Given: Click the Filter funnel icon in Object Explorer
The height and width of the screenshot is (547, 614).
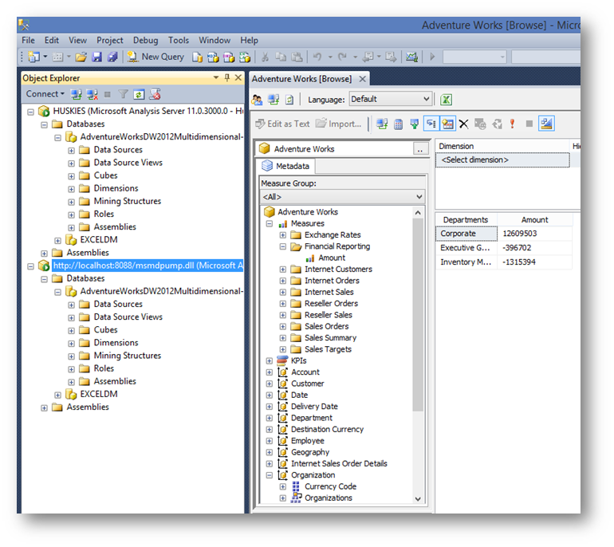Looking at the screenshot, I should point(123,94).
